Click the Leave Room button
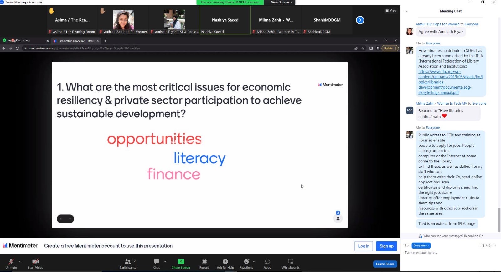501x272 pixels. click(x=385, y=264)
